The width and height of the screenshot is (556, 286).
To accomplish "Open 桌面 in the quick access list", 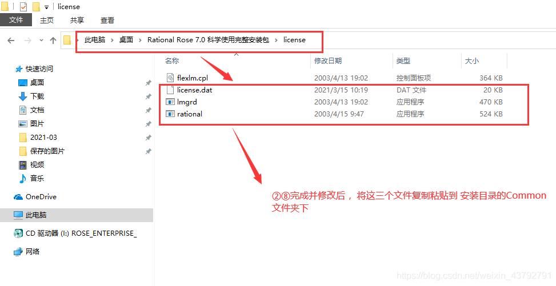I will tap(37, 83).
